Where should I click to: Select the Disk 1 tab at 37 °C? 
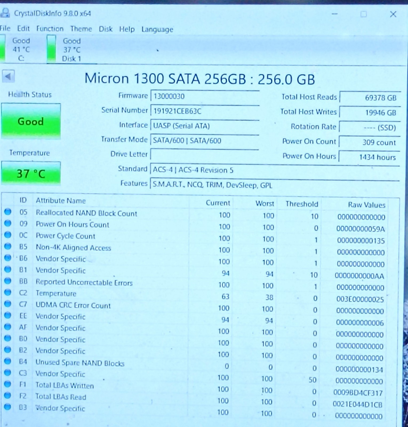(65, 50)
